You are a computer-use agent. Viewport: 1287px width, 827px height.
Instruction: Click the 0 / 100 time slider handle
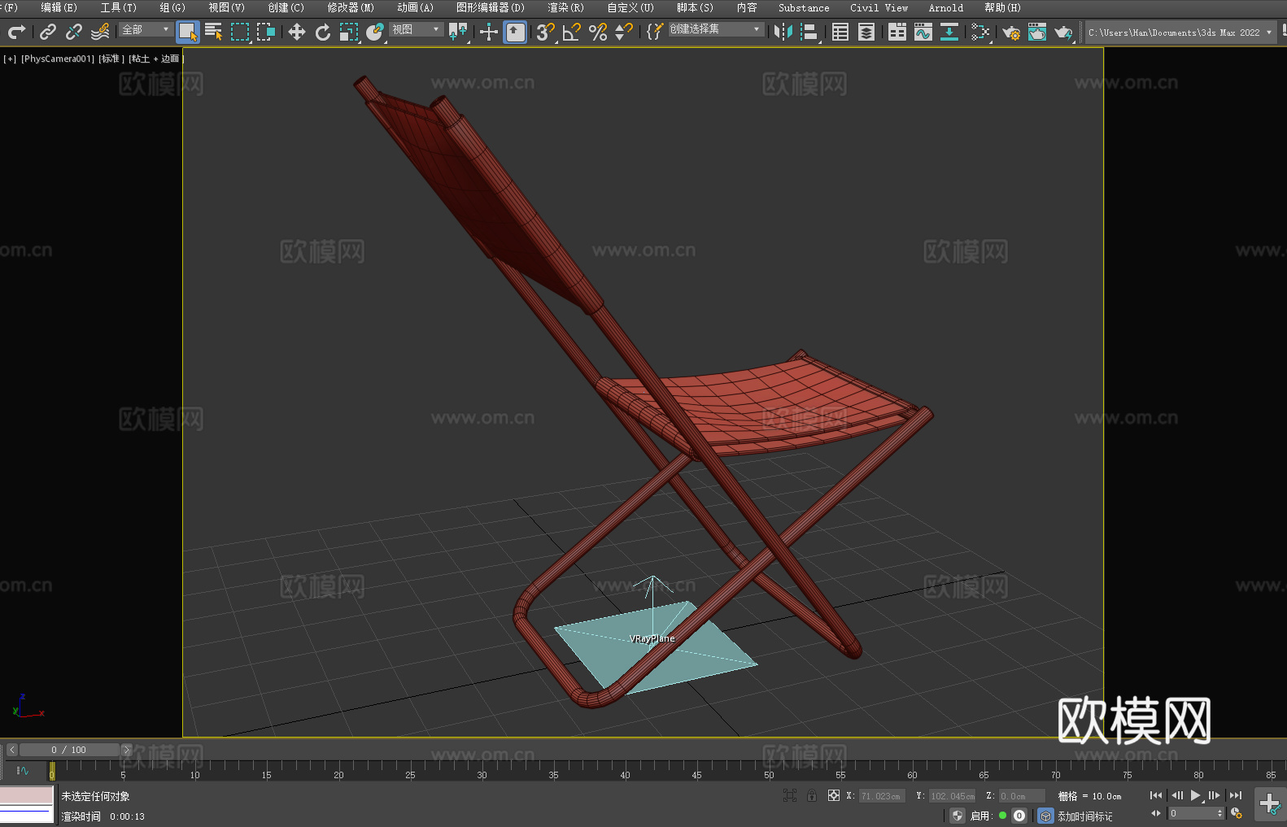pos(69,750)
